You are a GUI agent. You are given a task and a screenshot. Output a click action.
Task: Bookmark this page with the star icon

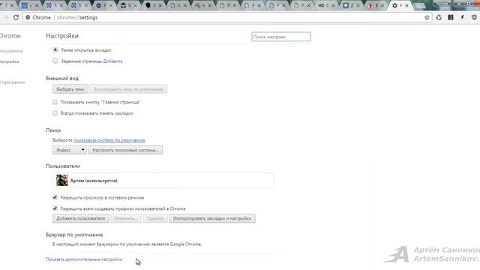tap(427, 17)
